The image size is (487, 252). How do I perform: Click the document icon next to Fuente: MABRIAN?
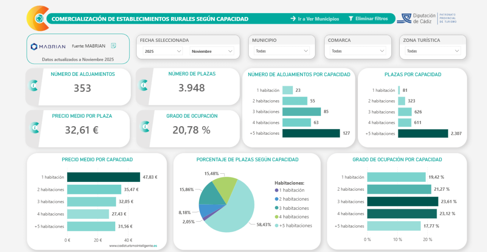click(x=114, y=46)
